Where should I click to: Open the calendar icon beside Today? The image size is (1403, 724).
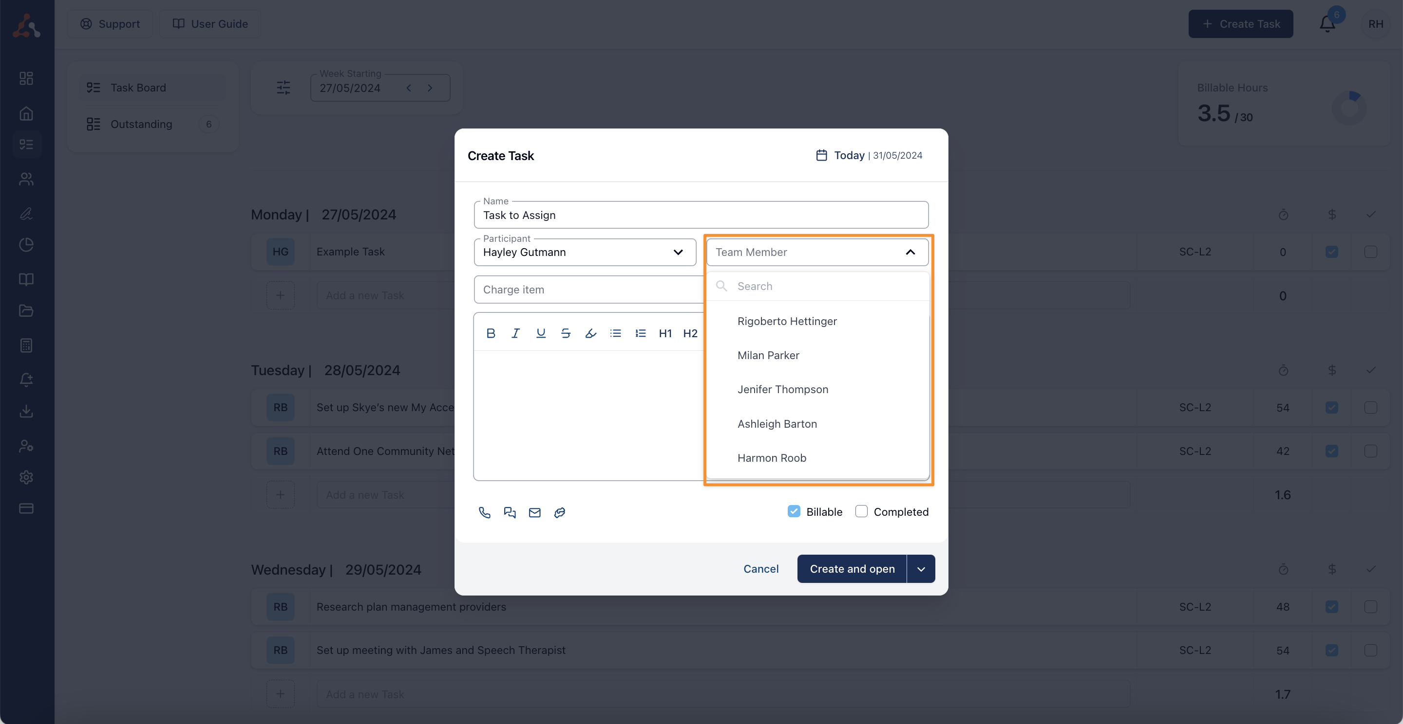821,155
